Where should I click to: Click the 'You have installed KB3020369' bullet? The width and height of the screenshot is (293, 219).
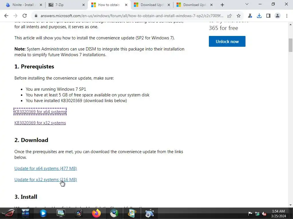(x=76, y=101)
